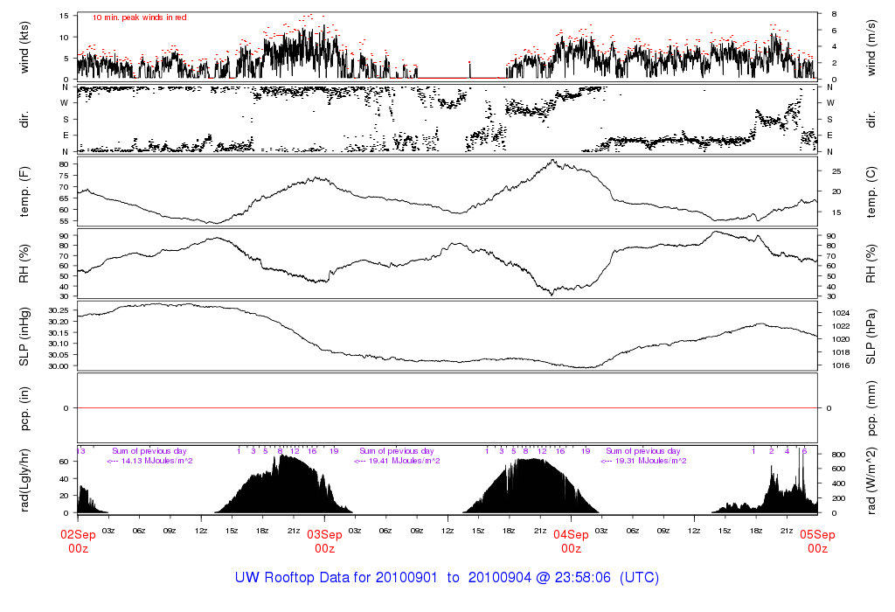Select the 02Sep 00z date label
895x612 pixels.
click(78, 541)
